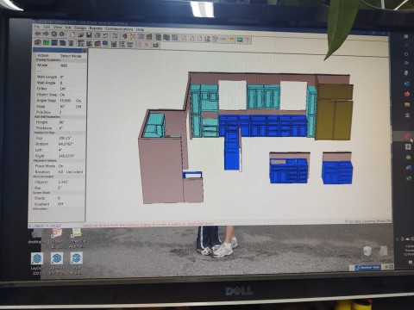Toggle the Ortho Off setting
Screen dimensions: 414x310
pos(63,89)
